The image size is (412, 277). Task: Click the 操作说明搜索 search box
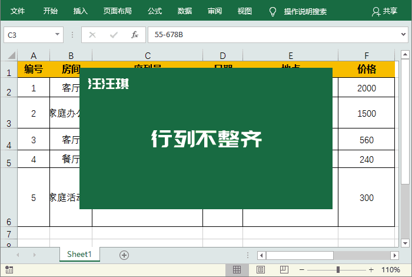click(x=305, y=12)
